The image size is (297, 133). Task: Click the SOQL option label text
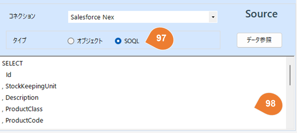[x=132, y=41]
